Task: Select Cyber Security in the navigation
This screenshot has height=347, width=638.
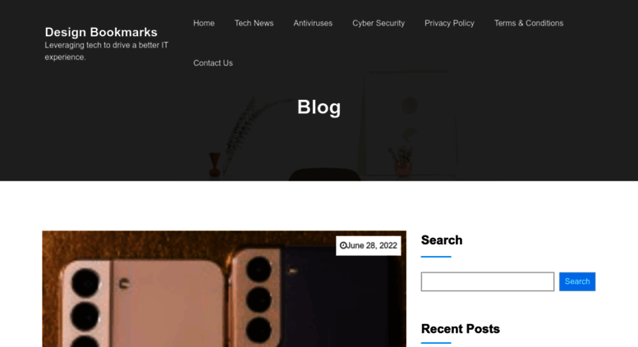Action: coord(379,23)
